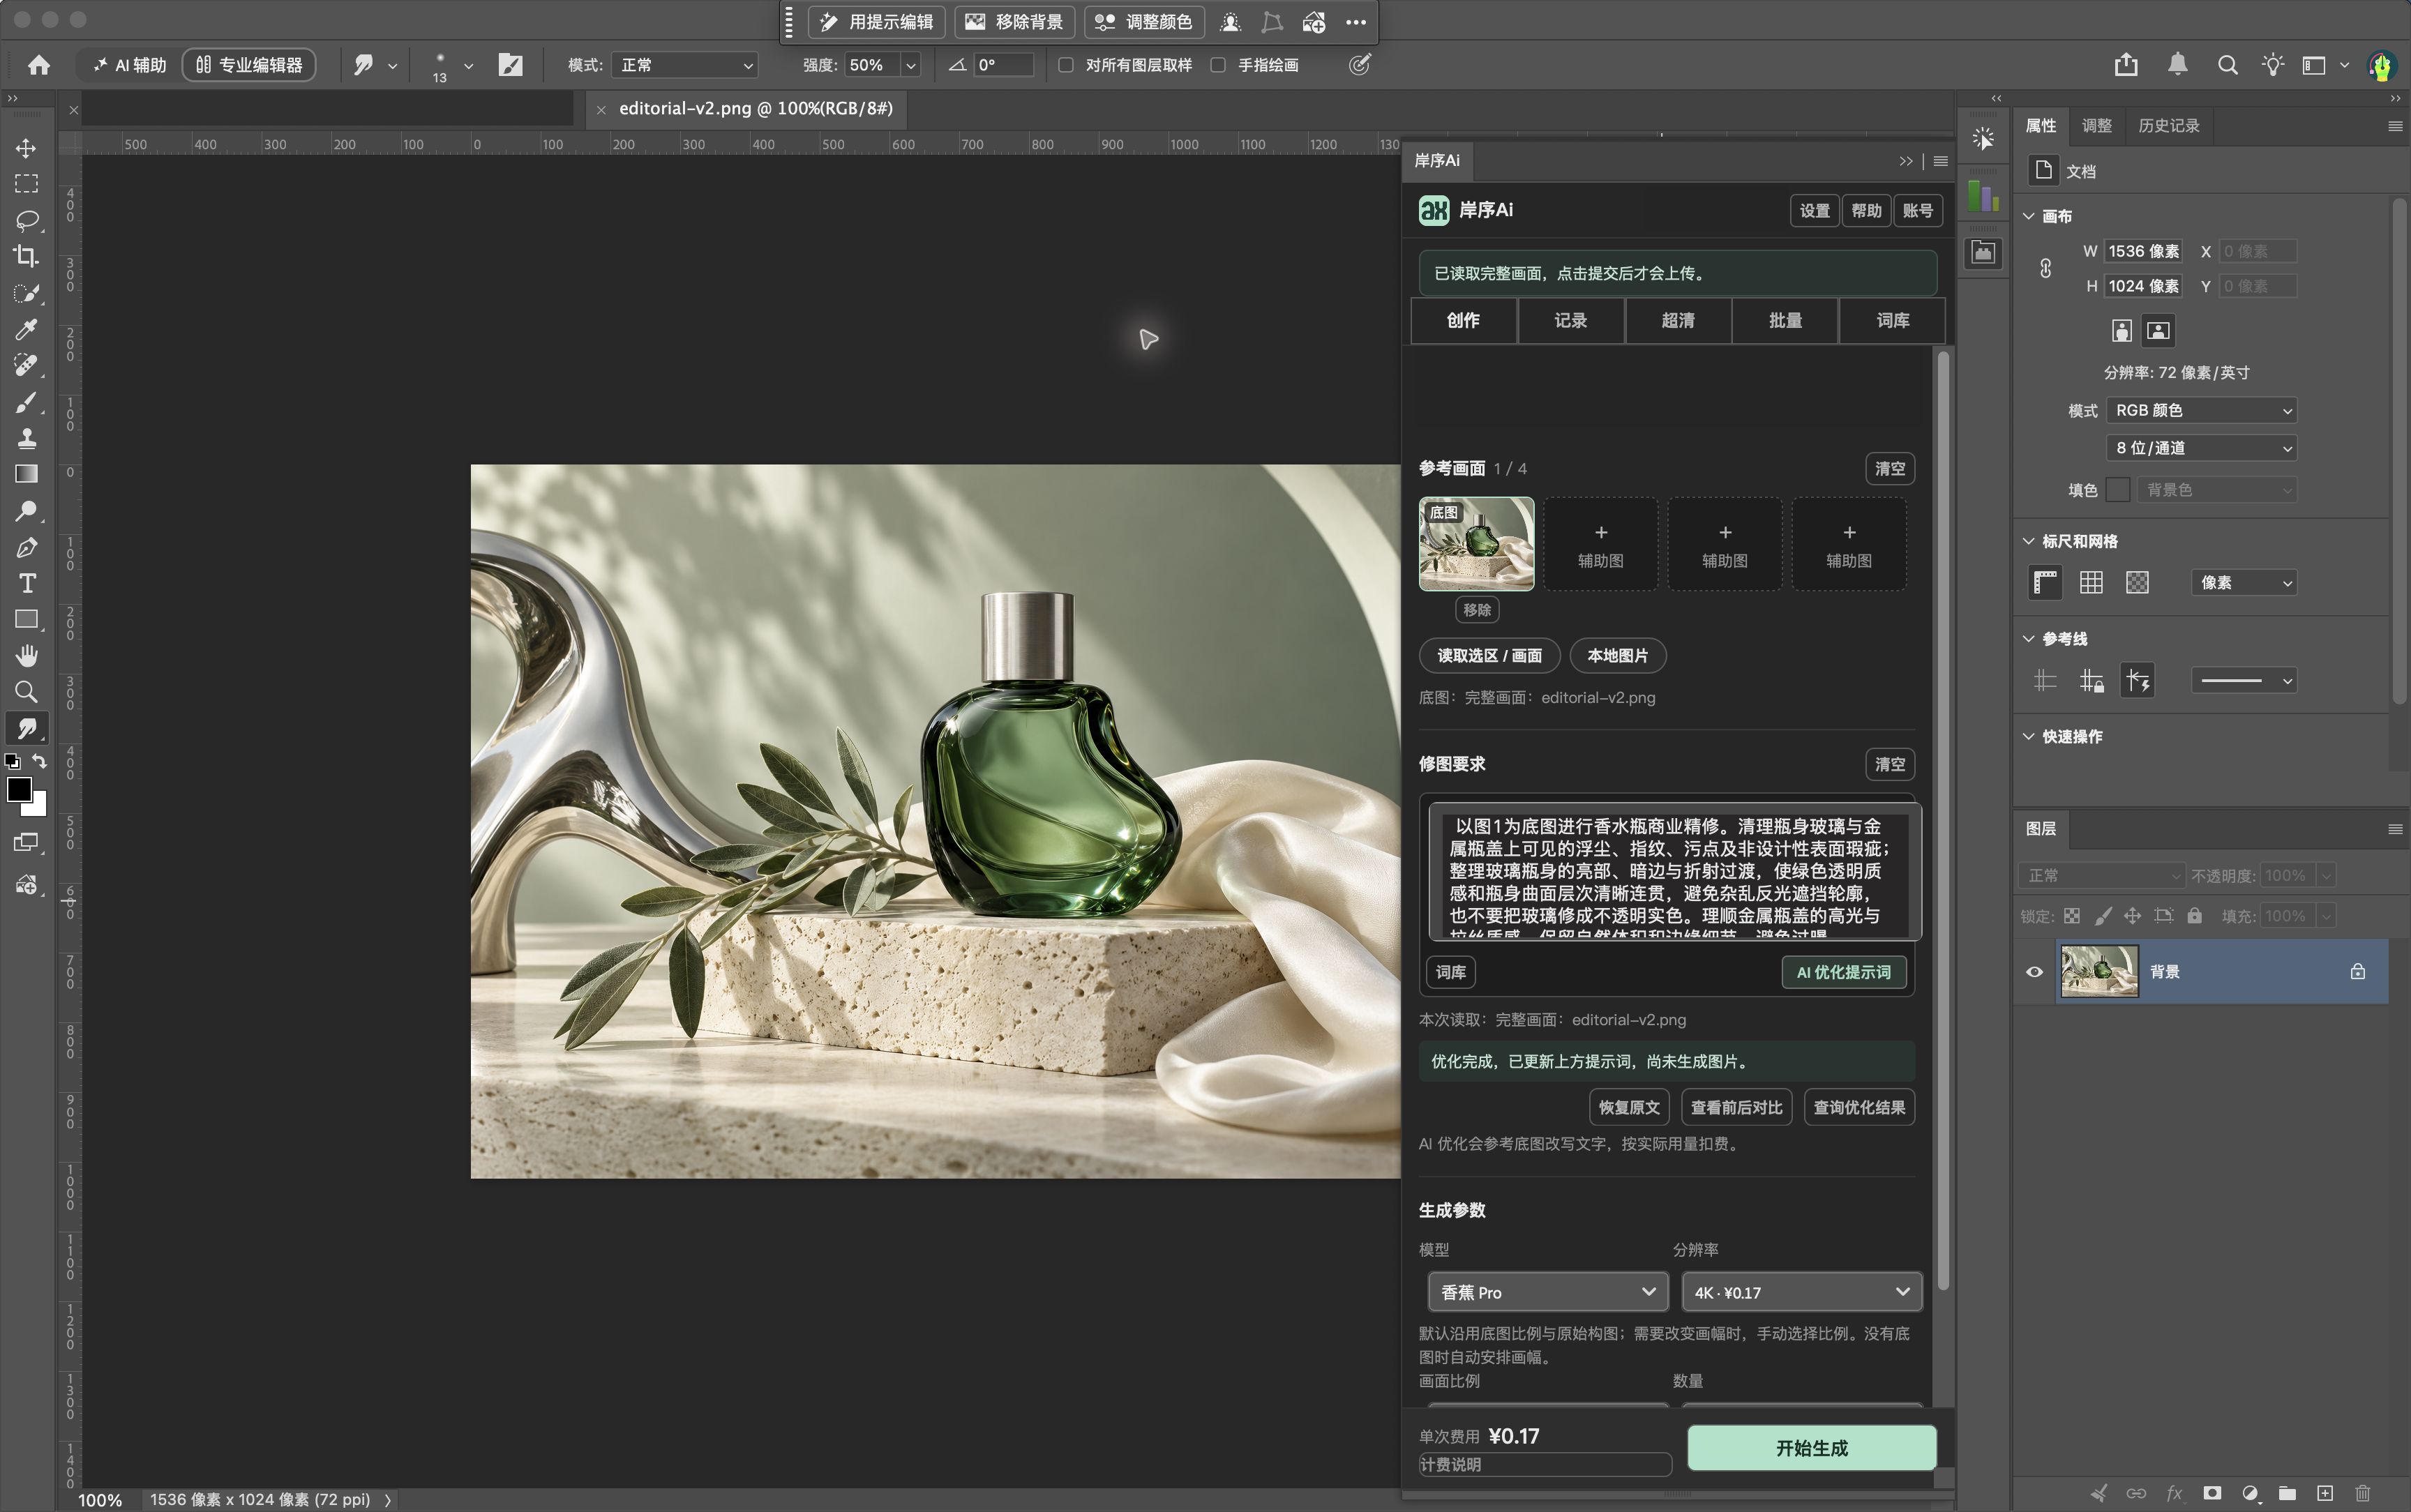Select the Eyedropper tool
The image size is (2411, 1512).
(x=27, y=329)
